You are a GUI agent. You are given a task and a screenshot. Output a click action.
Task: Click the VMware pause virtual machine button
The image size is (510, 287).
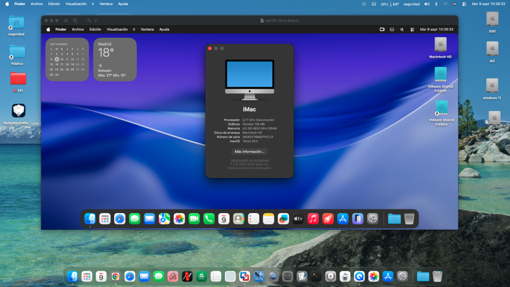66,20
